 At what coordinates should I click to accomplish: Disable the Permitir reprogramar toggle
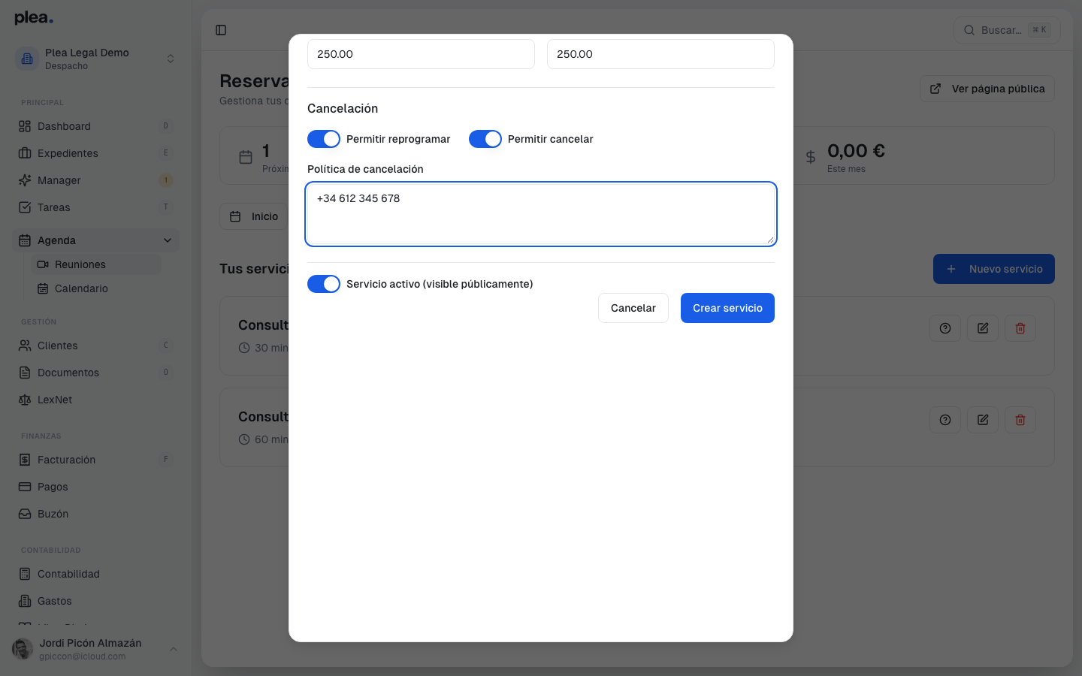(324, 139)
